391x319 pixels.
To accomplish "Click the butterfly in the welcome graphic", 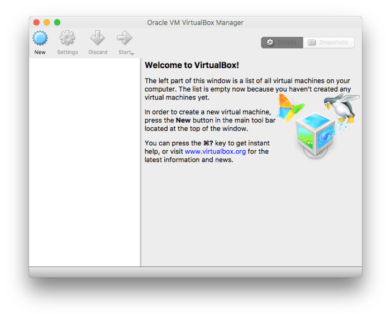I will coord(291,107).
